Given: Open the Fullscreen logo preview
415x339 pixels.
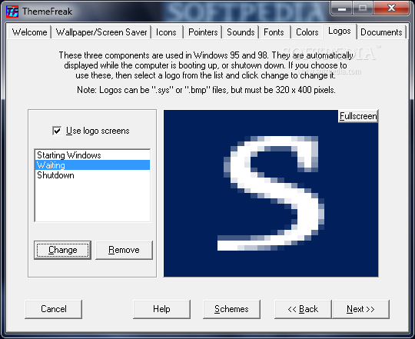Looking at the screenshot, I should (x=358, y=116).
